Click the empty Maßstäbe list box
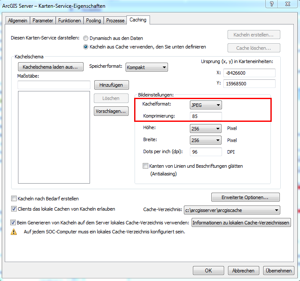The width and height of the screenshot is (300, 281). [54, 137]
